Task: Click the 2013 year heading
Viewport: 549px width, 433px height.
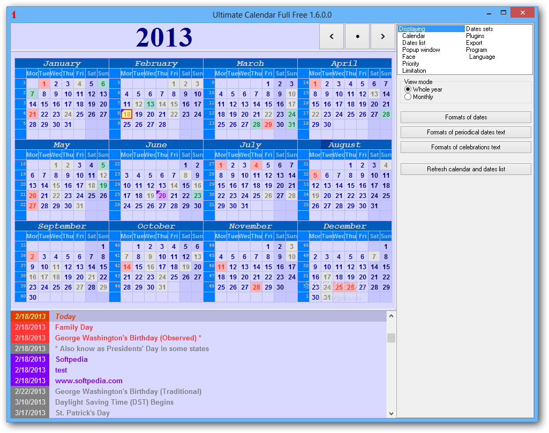Action: tap(164, 37)
